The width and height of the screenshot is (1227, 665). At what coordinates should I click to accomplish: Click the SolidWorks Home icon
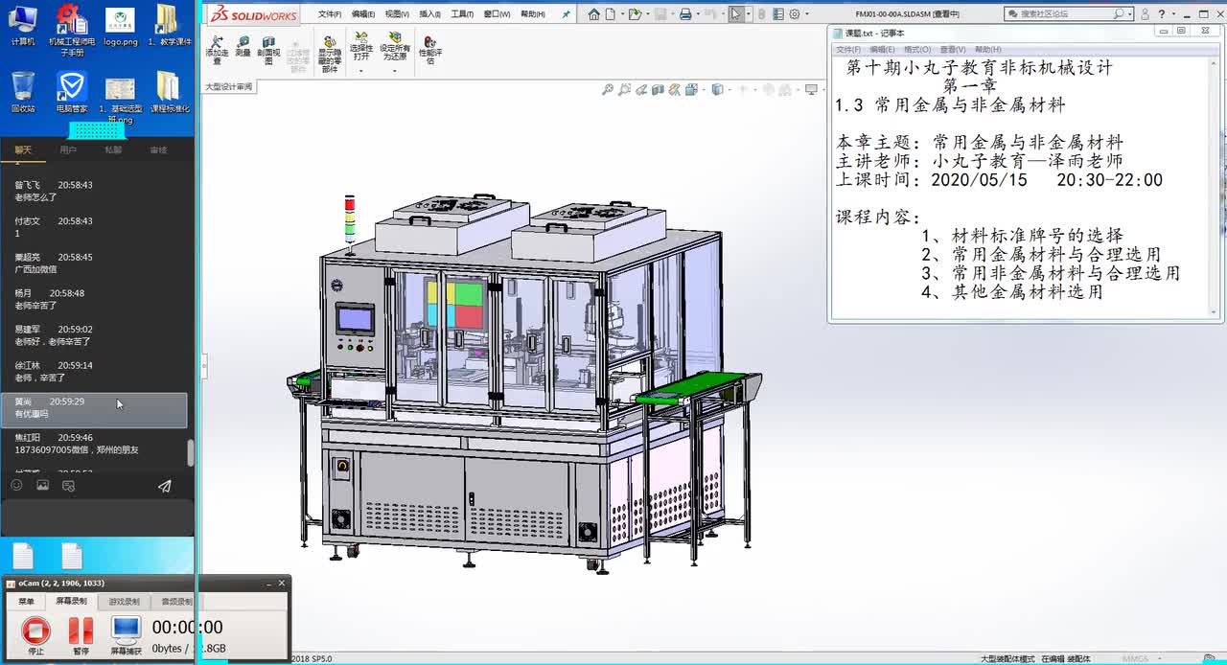point(594,14)
